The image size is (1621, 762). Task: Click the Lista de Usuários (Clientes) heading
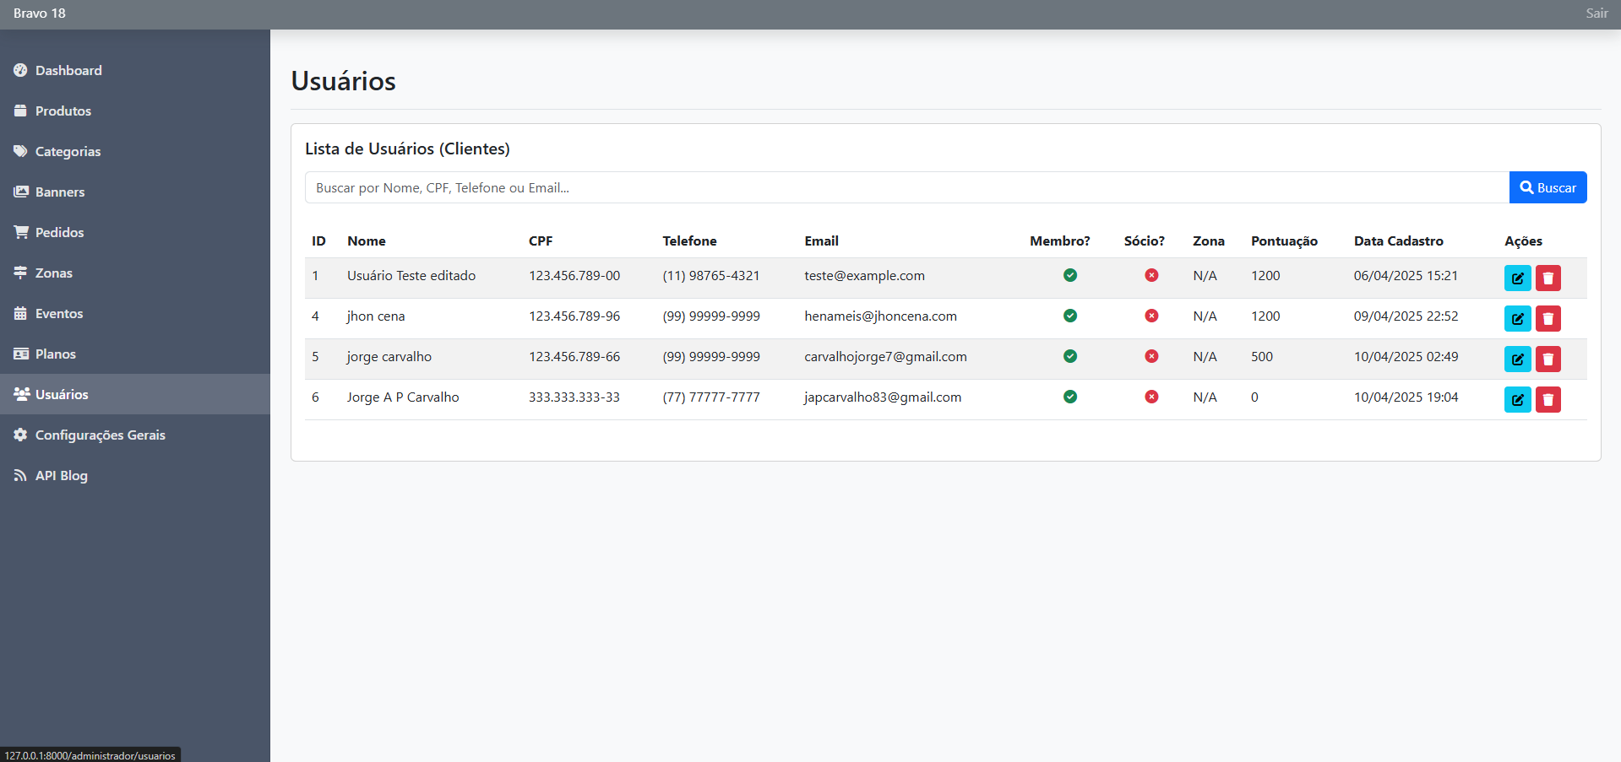point(407,149)
